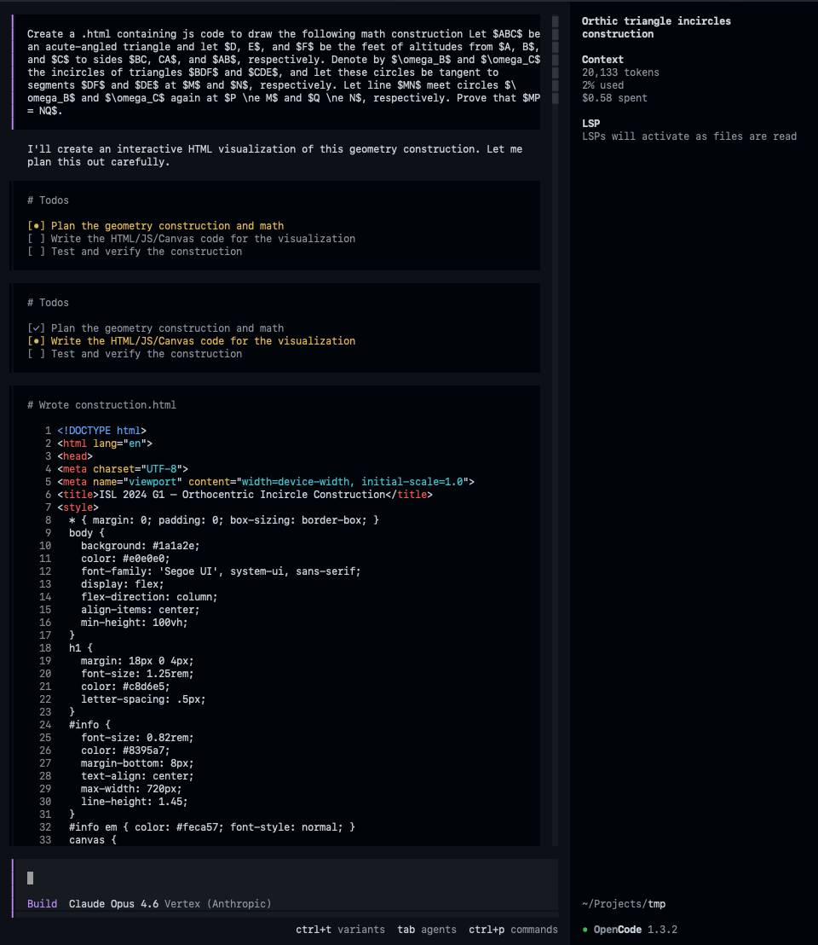
Task: Toggle unchecked Write the HTML/JS/Canvas todo checkbox
Action: coord(37,239)
